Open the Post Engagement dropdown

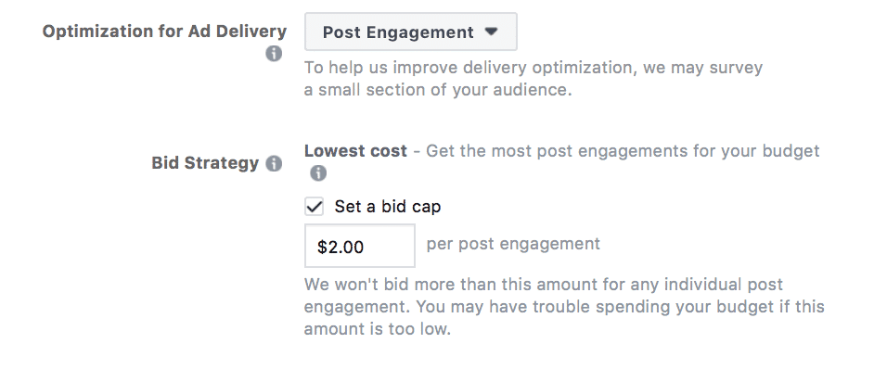pyautogui.click(x=411, y=32)
